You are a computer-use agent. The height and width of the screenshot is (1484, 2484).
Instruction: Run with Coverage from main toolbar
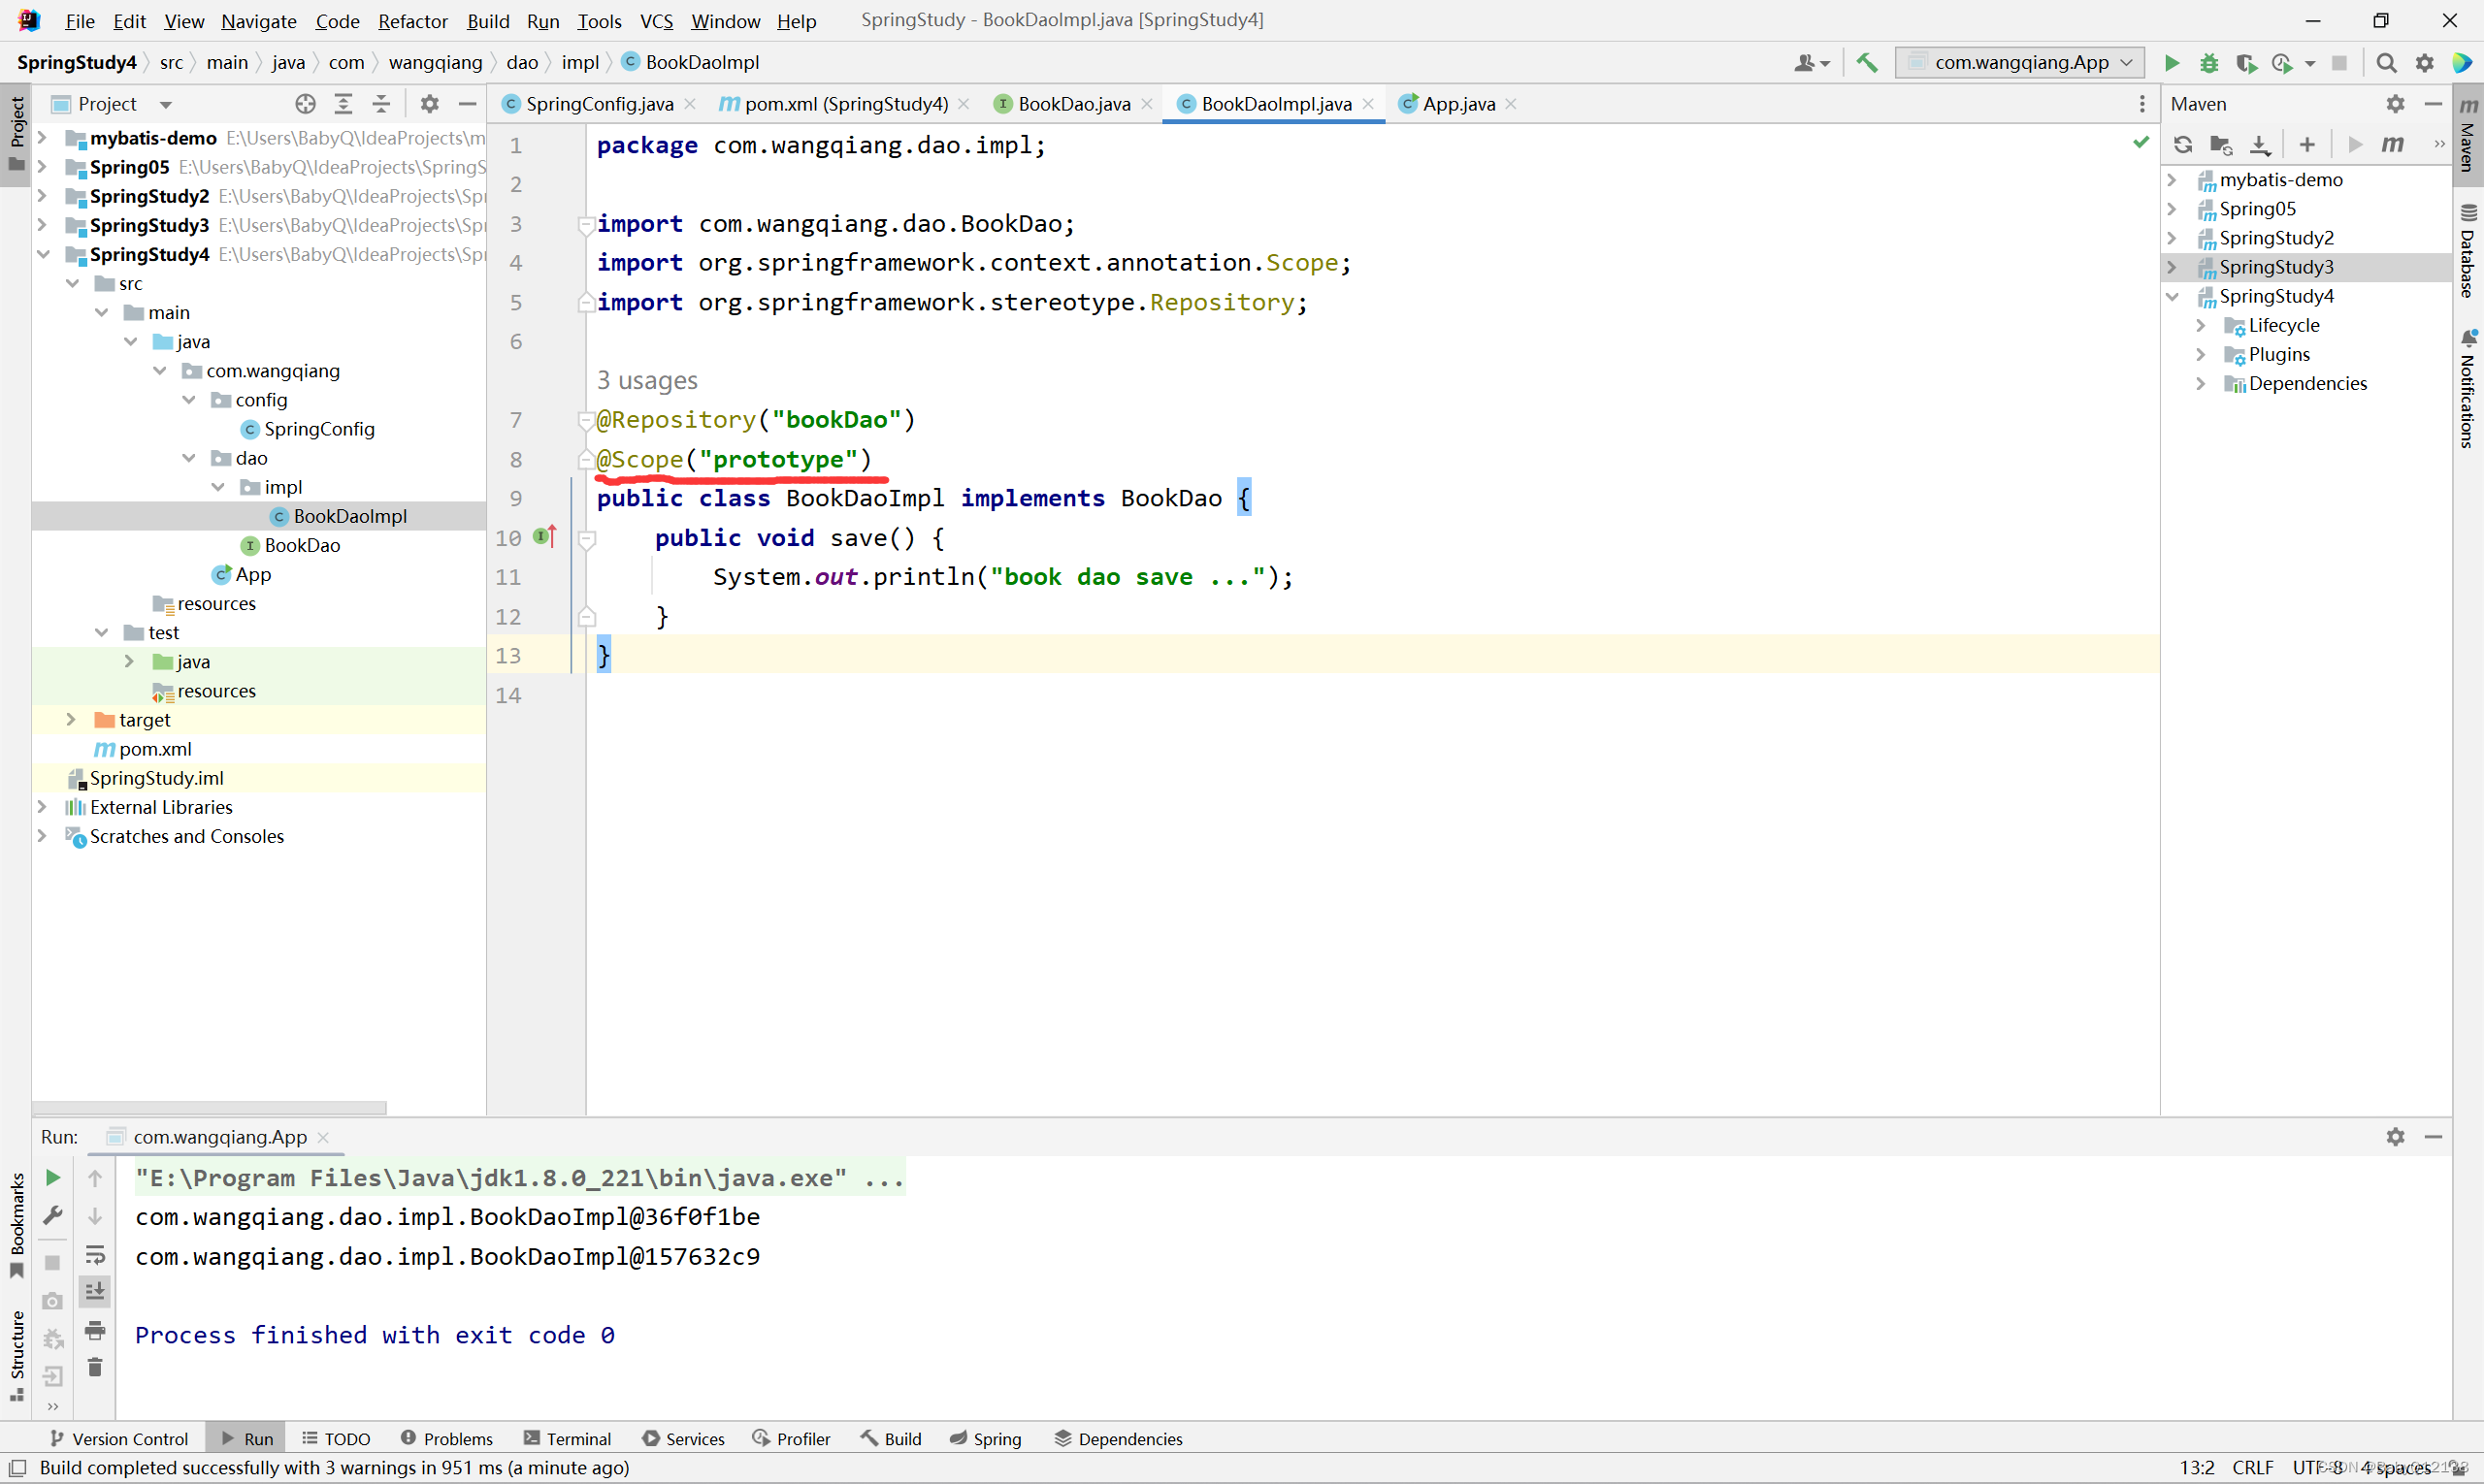point(2246,63)
